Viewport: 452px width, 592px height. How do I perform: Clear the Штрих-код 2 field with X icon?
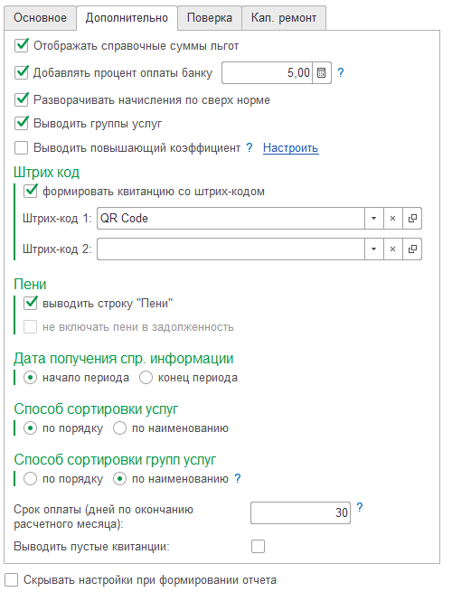(x=392, y=249)
